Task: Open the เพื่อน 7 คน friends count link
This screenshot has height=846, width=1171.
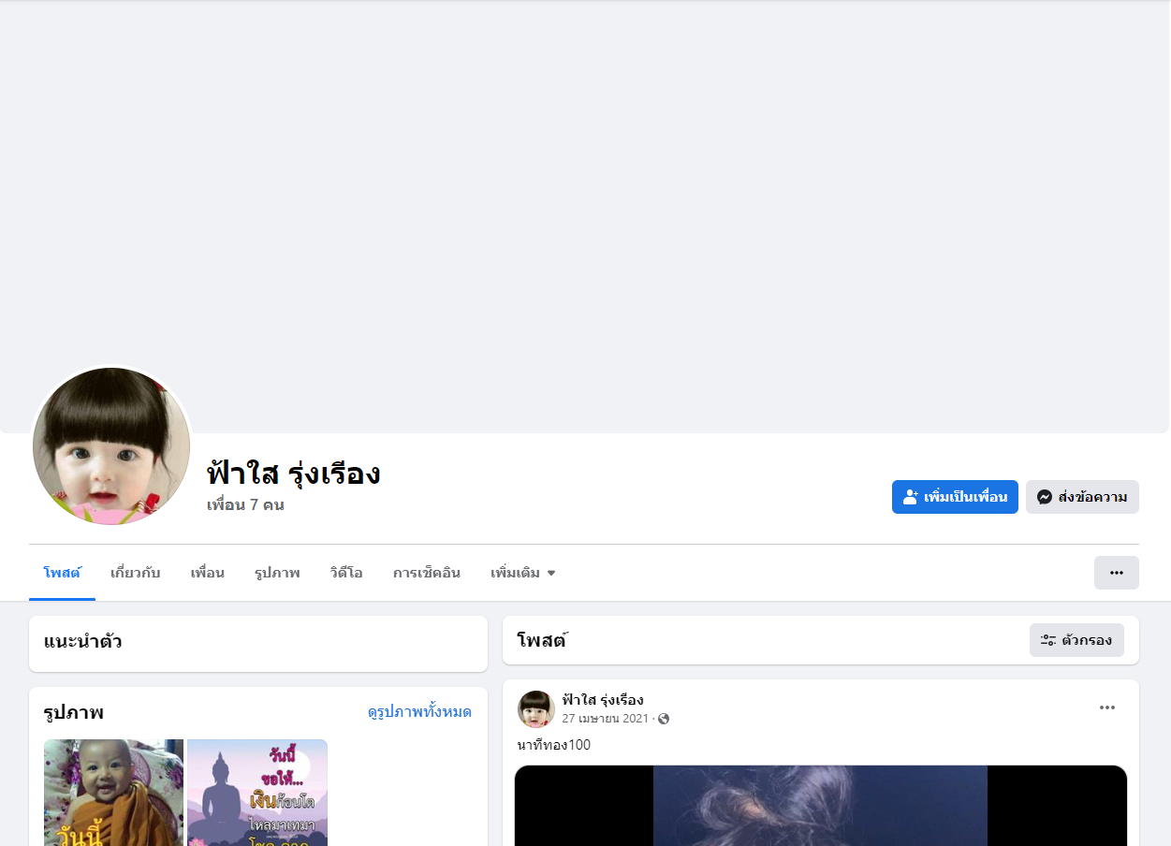Action: tap(245, 505)
